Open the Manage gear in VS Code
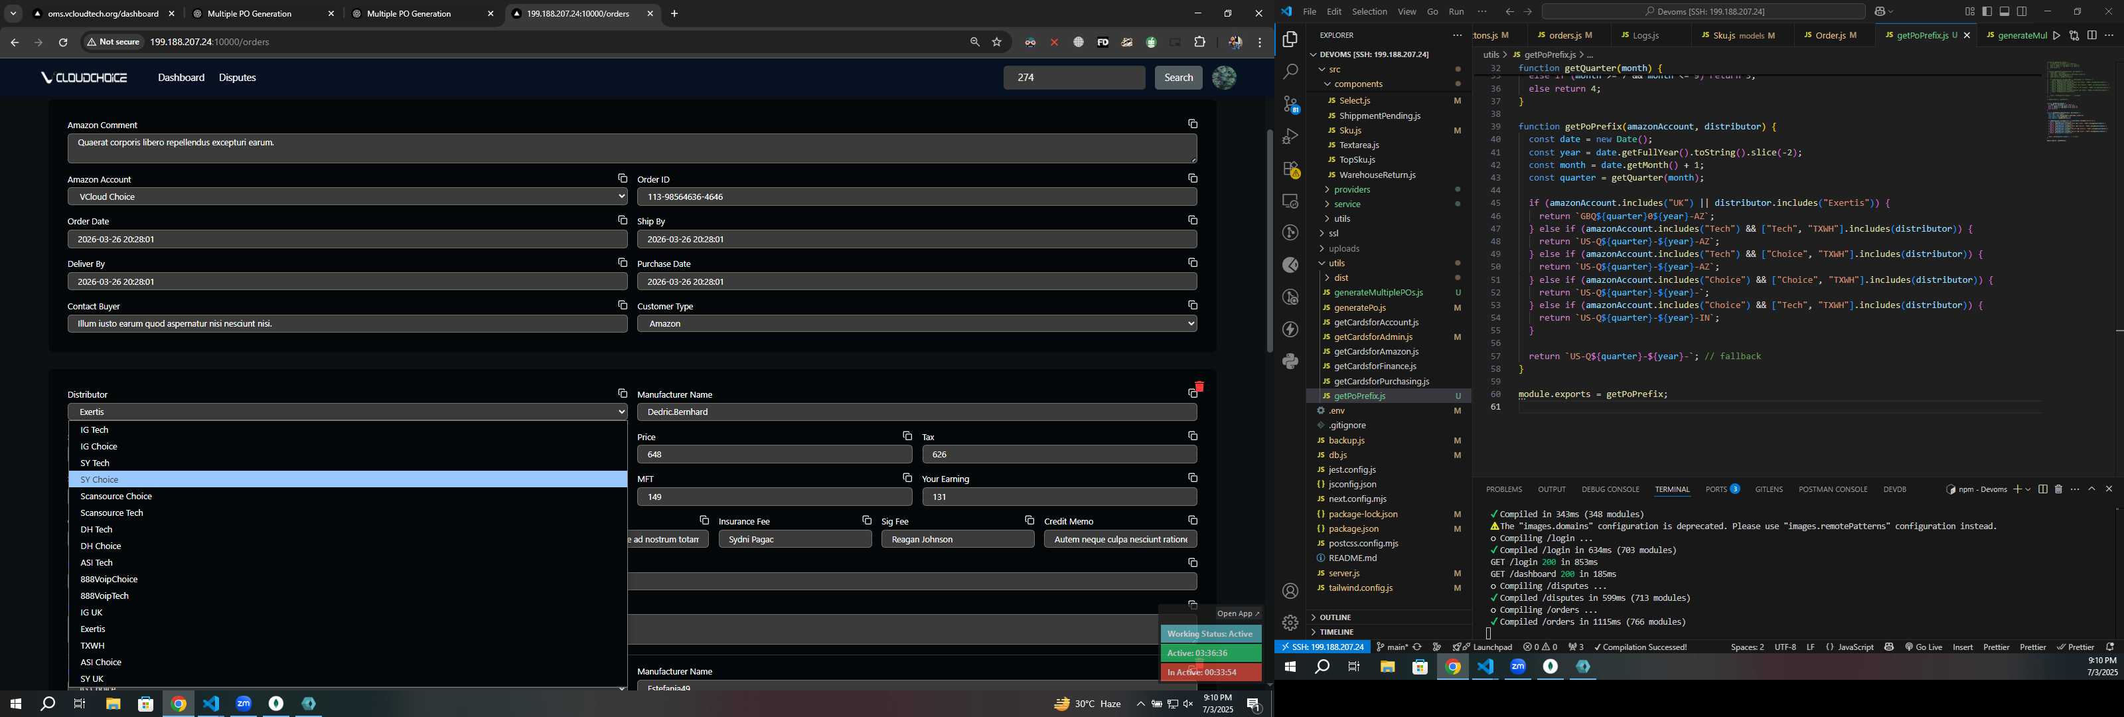 pos(1290,623)
